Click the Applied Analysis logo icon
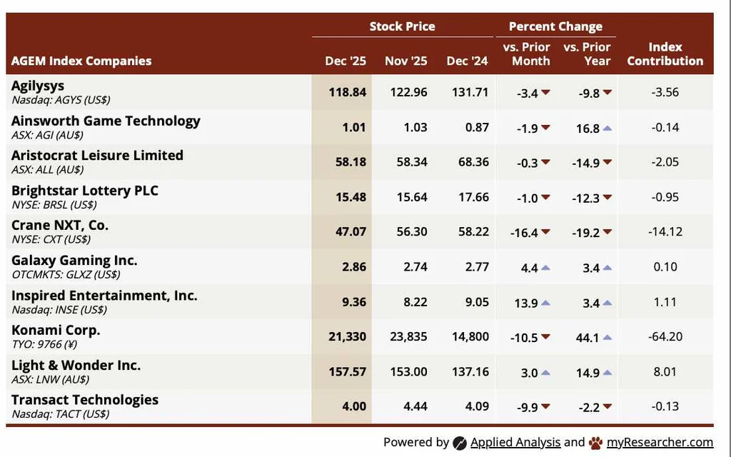Image resolution: width=731 pixels, height=457 pixels. [x=460, y=443]
